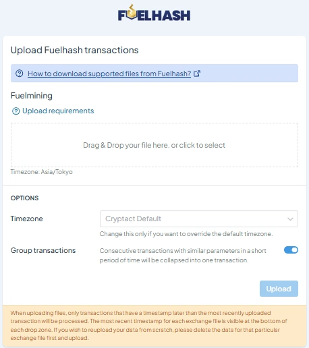Click the orange reupload warning notice
Image resolution: width=309 pixels, height=348 pixels.
154,326
